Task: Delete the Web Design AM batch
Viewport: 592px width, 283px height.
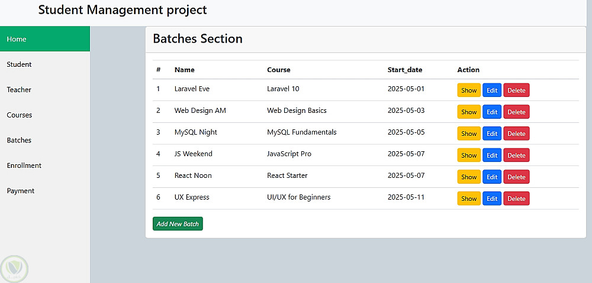Action: tap(516, 112)
